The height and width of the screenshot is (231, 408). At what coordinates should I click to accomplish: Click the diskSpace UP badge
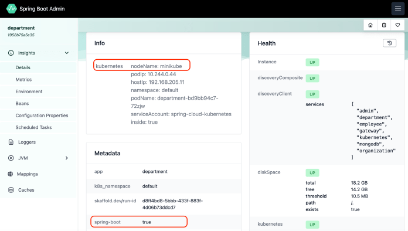click(312, 173)
